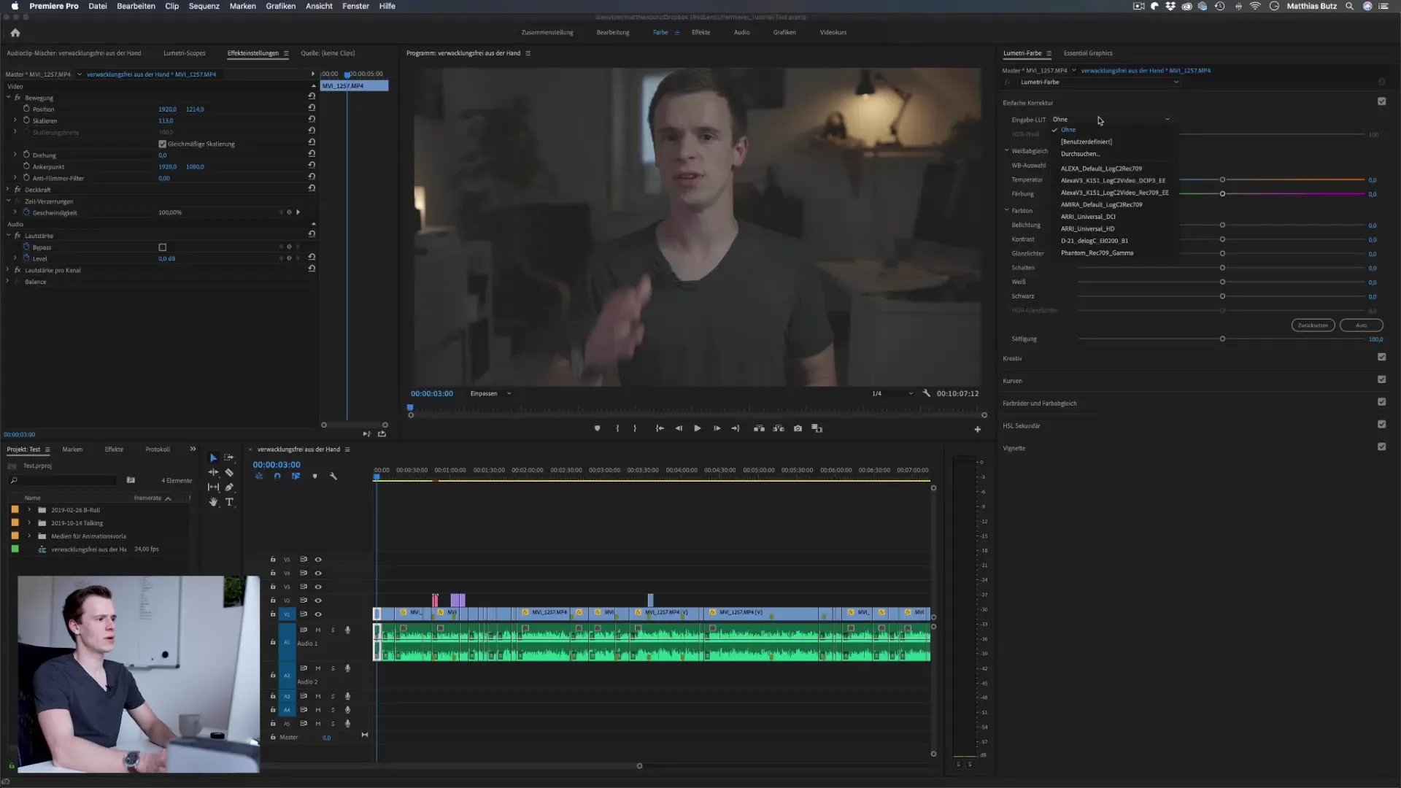Mark Out point in program monitor
The width and height of the screenshot is (1401, 788).
[635, 429]
